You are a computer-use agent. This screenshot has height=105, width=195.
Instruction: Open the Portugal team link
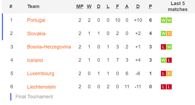coord(36,20)
